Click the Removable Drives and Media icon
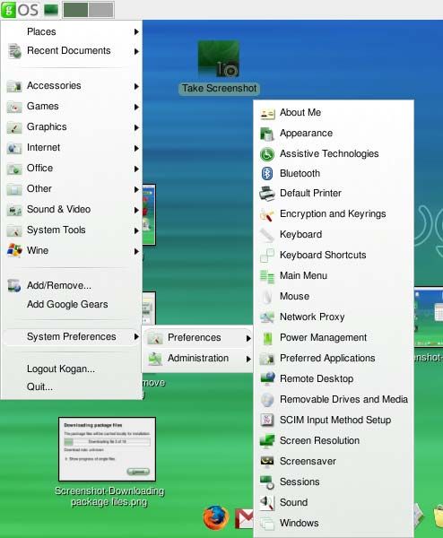The width and height of the screenshot is (443, 538). [x=267, y=399]
